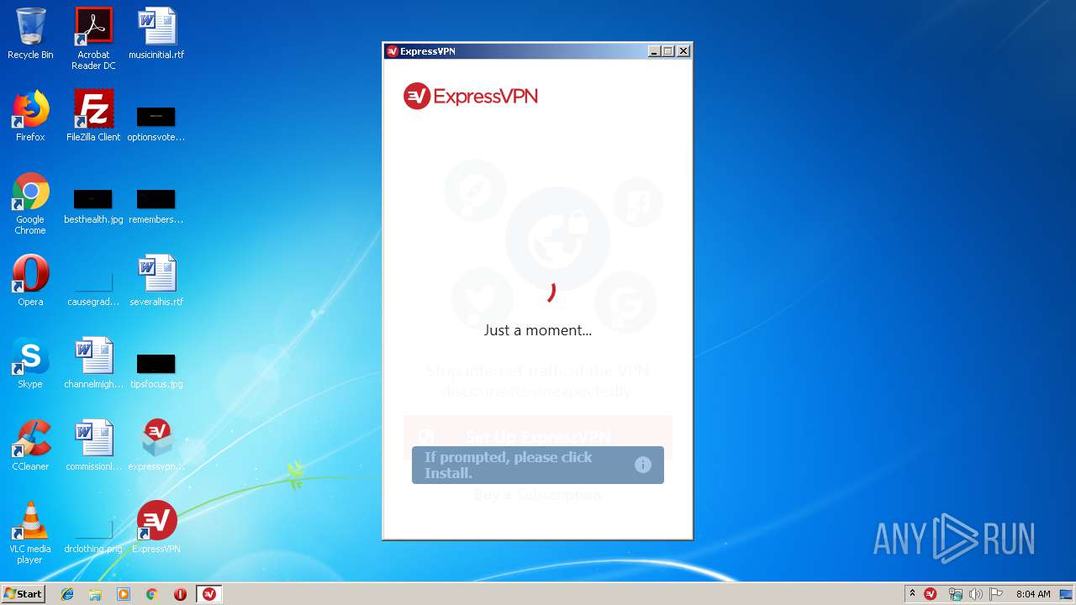Viewport: 1076px width, 605px height.
Task: Select the remembers file icon
Action: tap(156, 206)
